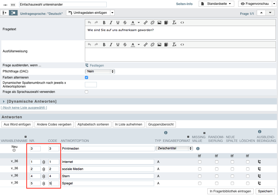Open hide condition for Stern row
This screenshot has width=278, height=195.
259,176
